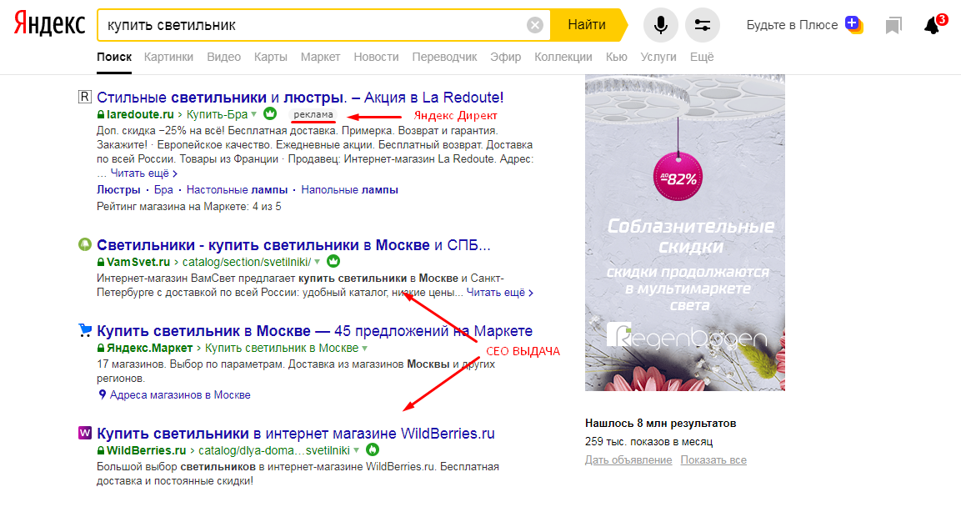Open VamSvet result title link

coord(293,244)
